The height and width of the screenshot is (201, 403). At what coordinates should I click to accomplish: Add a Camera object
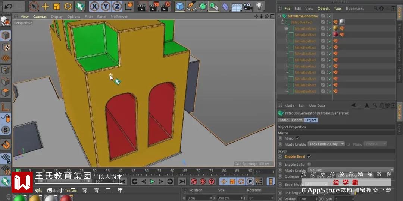pyautogui.click(x=248, y=6)
